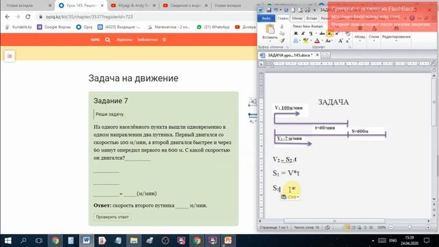Switch to the Вставка ribbon tab
The width and height of the screenshot is (439, 247).
point(311,19)
